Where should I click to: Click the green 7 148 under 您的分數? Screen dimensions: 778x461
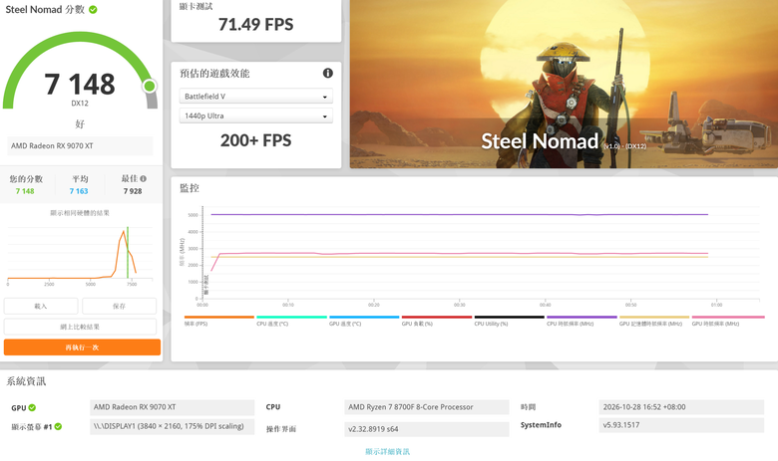[25, 191]
